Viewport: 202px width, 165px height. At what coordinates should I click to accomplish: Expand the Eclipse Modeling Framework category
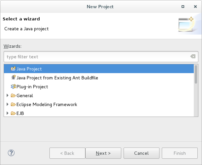[x=8, y=104]
